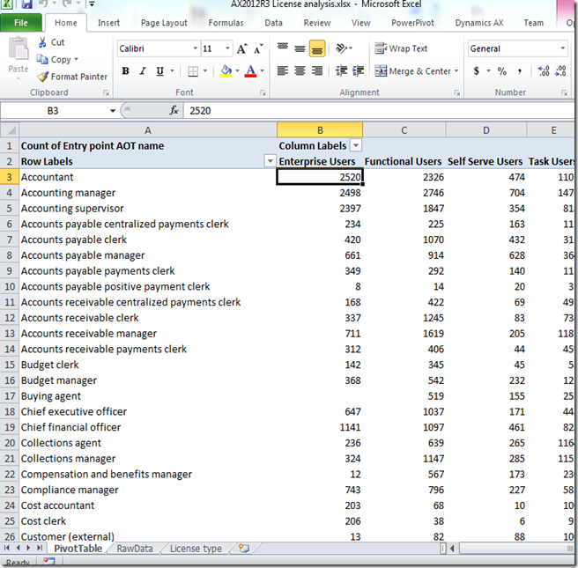
Task: Insert a new worksheet tab
Action: (244, 549)
